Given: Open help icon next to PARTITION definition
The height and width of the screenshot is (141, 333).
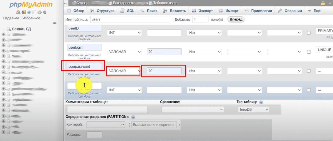Looking at the screenshot, I should (x=133, y=117).
